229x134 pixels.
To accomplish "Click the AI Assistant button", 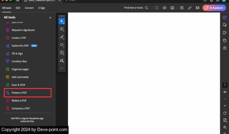I will [214, 8].
